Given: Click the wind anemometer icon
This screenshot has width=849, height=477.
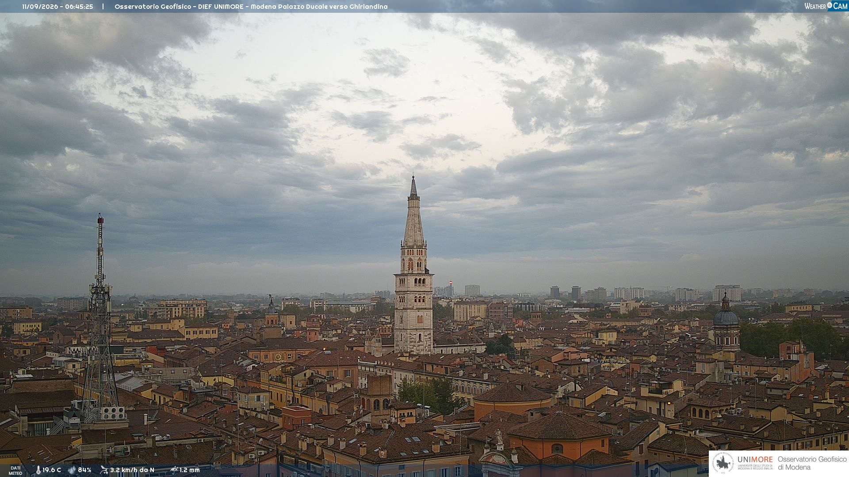Looking at the screenshot, I should click(x=104, y=470).
